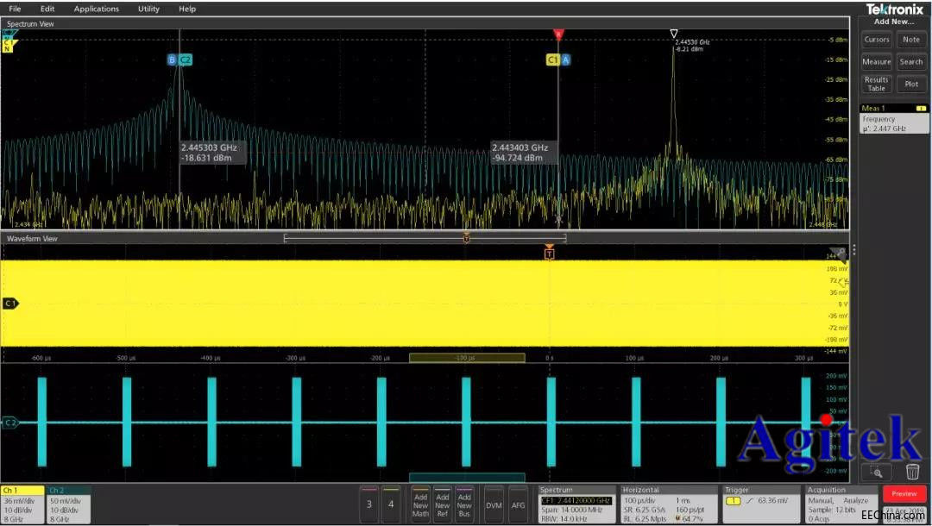Select the C2 waveform handle
The width and height of the screenshot is (932, 526).
click(x=10, y=423)
